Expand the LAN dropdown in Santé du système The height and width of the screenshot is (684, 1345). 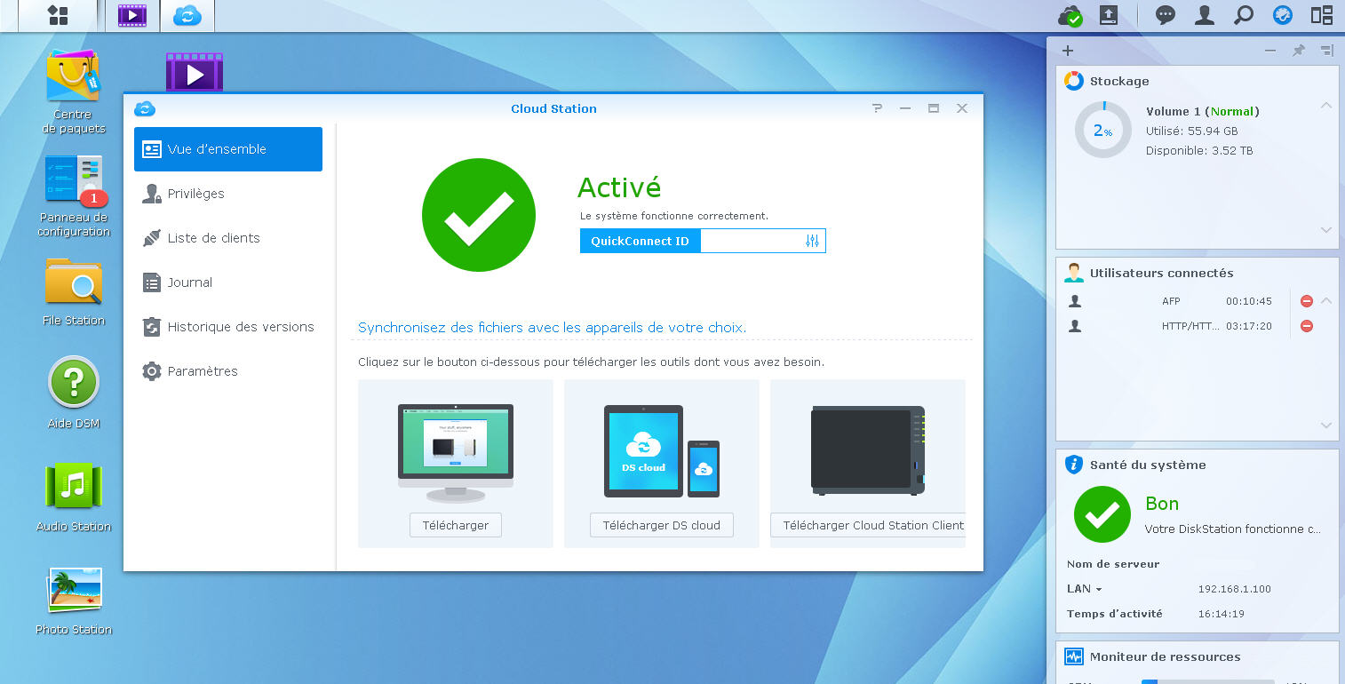coord(1085,589)
